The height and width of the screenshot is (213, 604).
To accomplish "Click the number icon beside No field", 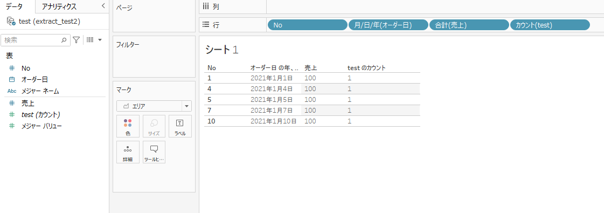I will [x=12, y=68].
